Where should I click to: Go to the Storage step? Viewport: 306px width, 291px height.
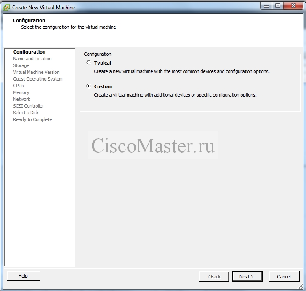click(x=21, y=65)
